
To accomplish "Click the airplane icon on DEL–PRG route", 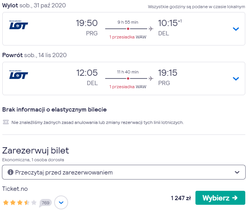I will 151,78.
